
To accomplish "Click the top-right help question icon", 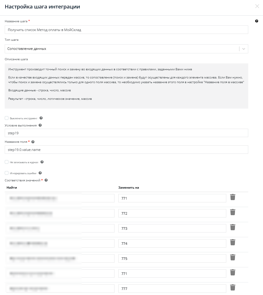I will point(257,21).
